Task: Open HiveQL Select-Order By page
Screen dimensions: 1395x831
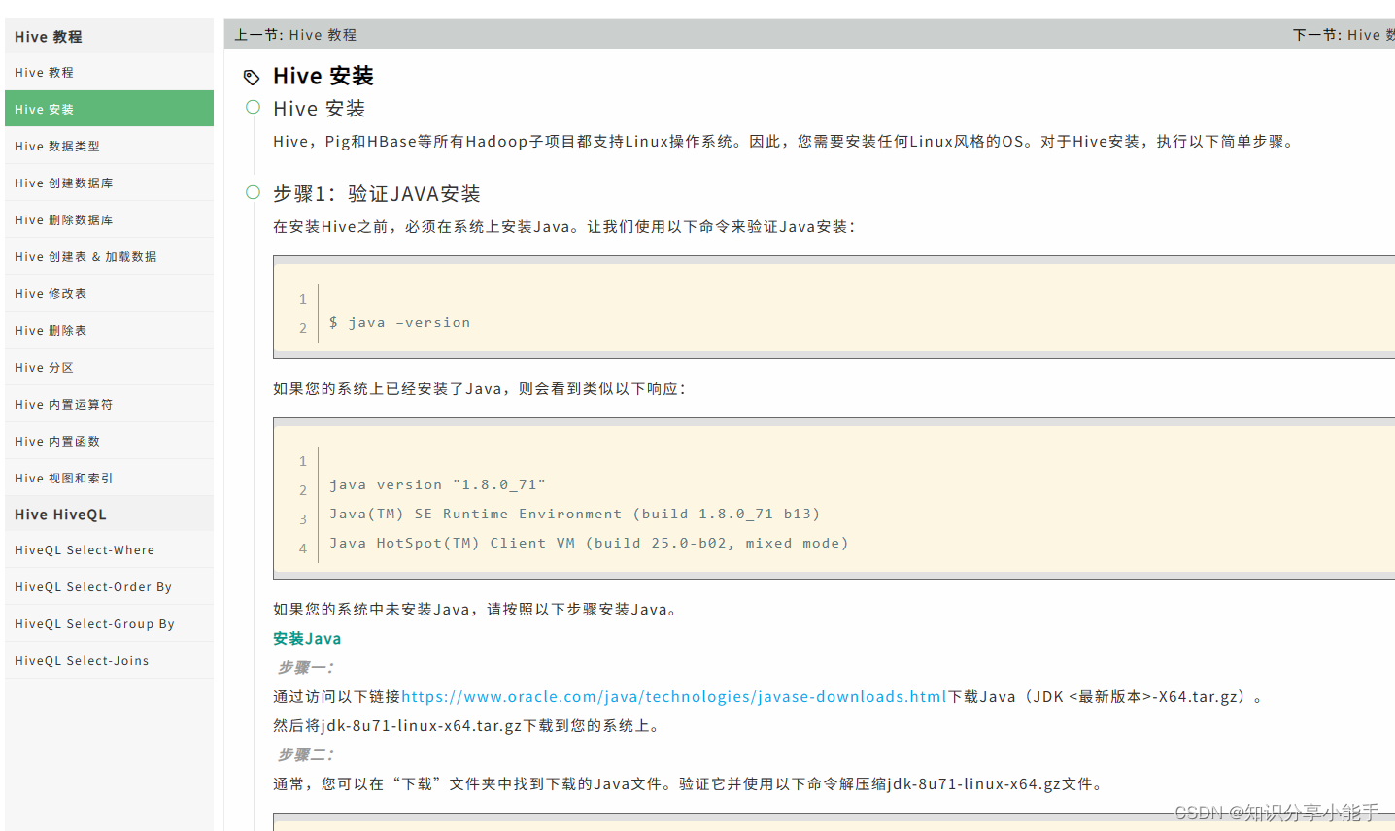Action: (x=109, y=586)
